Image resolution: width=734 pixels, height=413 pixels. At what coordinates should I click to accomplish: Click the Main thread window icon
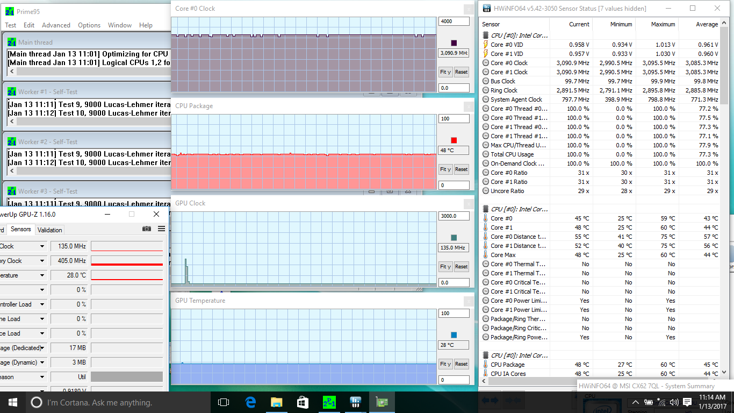[12, 42]
